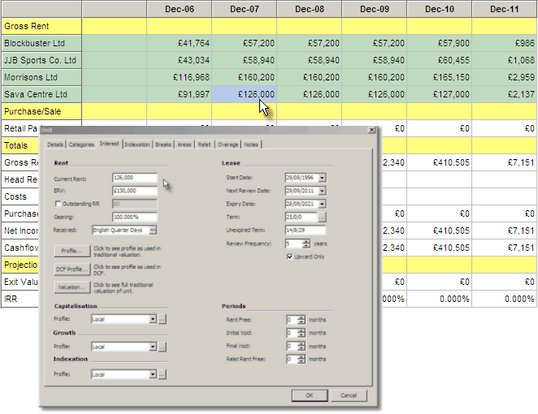Open the Categories tab
538x414 pixels.
point(81,144)
